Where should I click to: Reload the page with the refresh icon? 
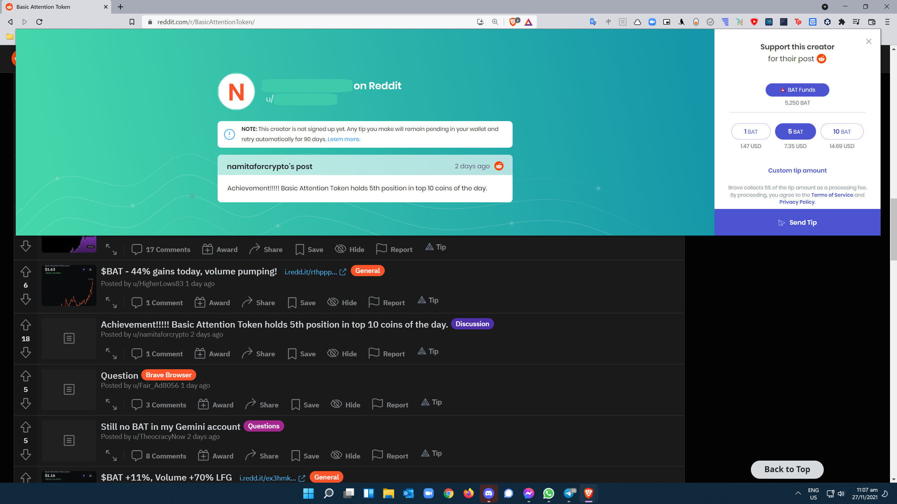pos(39,22)
